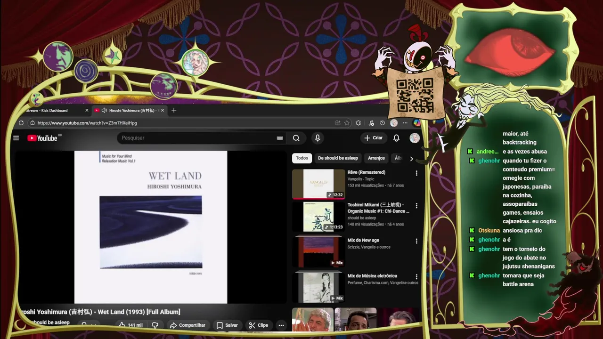
Task: Open the browser media control icon
Action: [x=371, y=123]
